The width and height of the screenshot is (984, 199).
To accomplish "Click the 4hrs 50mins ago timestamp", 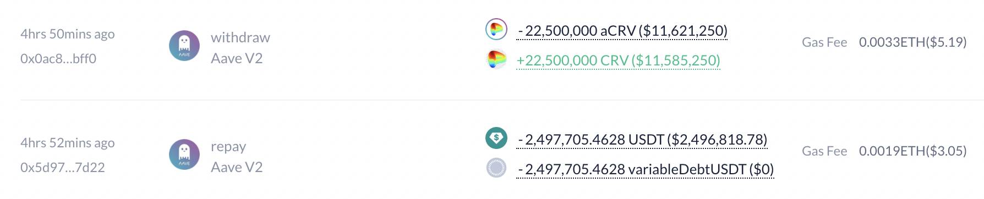I will pyautogui.click(x=68, y=34).
